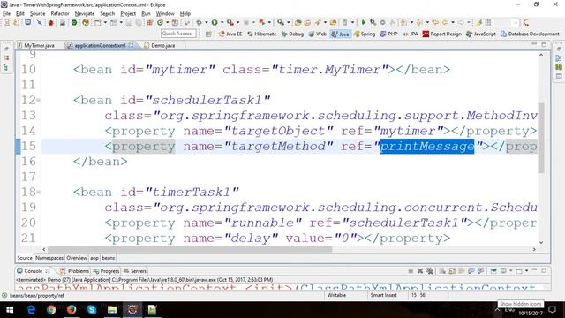The width and height of the screenshot is (565, 318).
Task: Click highlighted printMessage text on line 15
Action: tap(427, 147)
